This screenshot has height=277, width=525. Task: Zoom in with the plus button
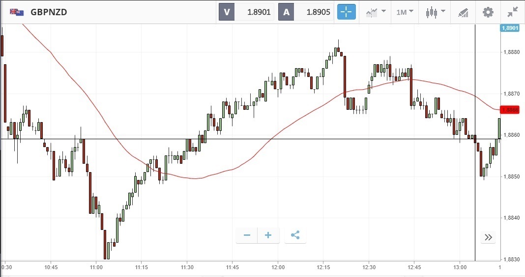[268, 235]
